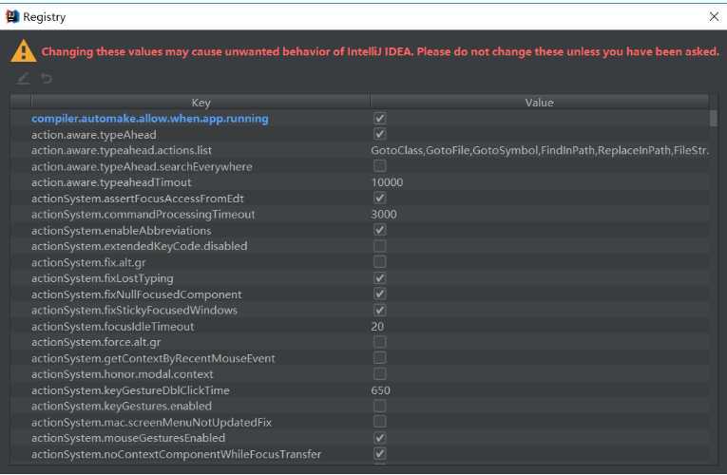Select action.aware.typeaheadTimout key

click(x=111, y=182)
